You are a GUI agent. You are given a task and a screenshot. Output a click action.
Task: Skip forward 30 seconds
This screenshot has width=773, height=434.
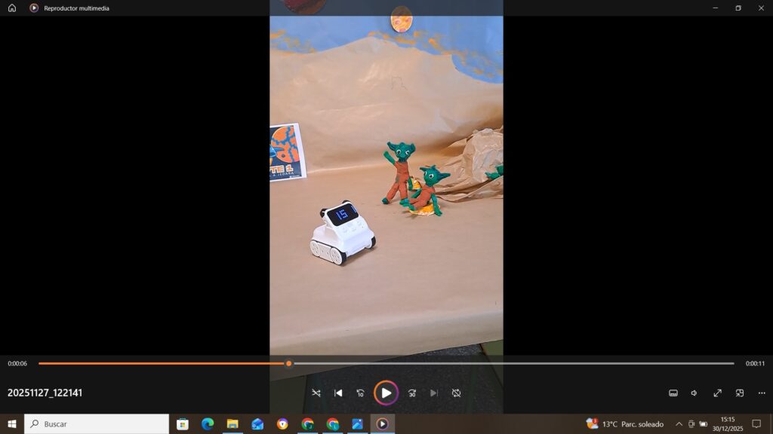[x=412, y=393]
